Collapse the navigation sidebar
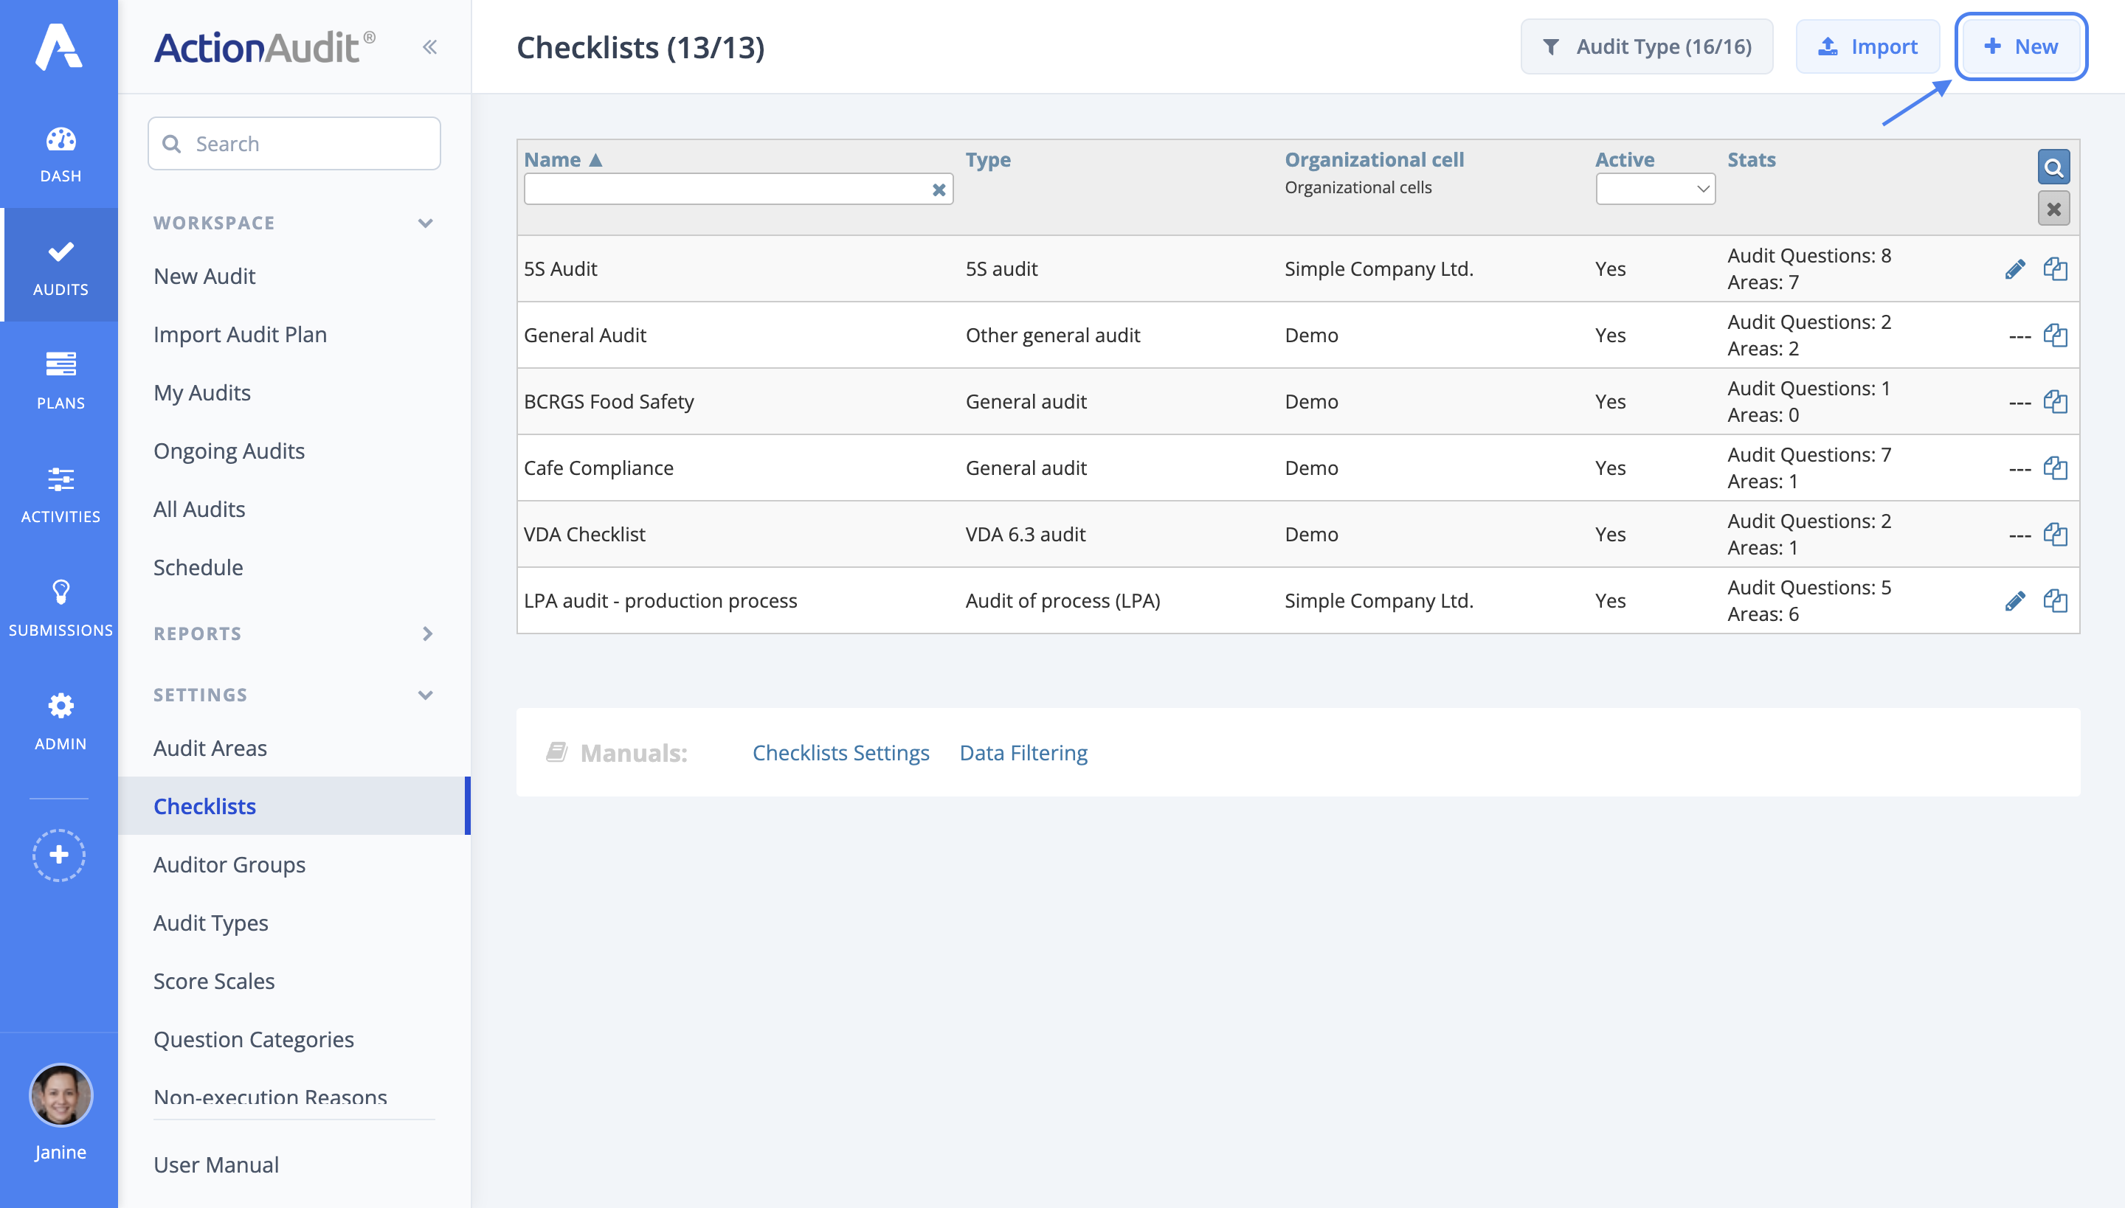 click(x=430, y=46)
